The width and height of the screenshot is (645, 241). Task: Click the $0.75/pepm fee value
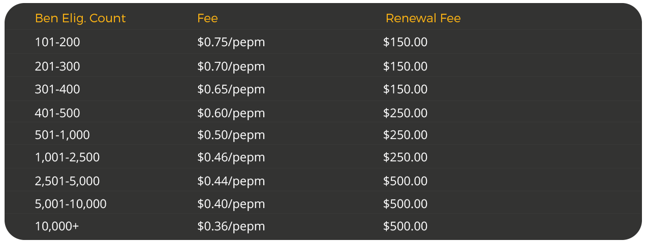[x=231, y=42]
